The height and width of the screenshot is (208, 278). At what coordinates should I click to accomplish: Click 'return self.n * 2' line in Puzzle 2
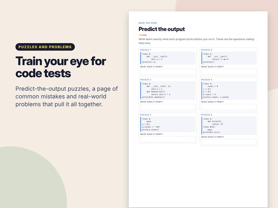click(161, 95)
